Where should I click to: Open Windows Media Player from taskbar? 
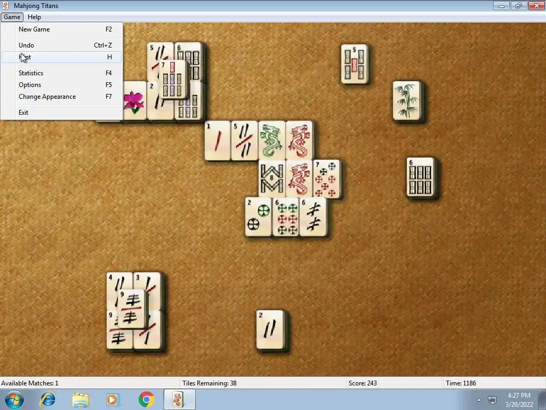[x=113, y=399]
